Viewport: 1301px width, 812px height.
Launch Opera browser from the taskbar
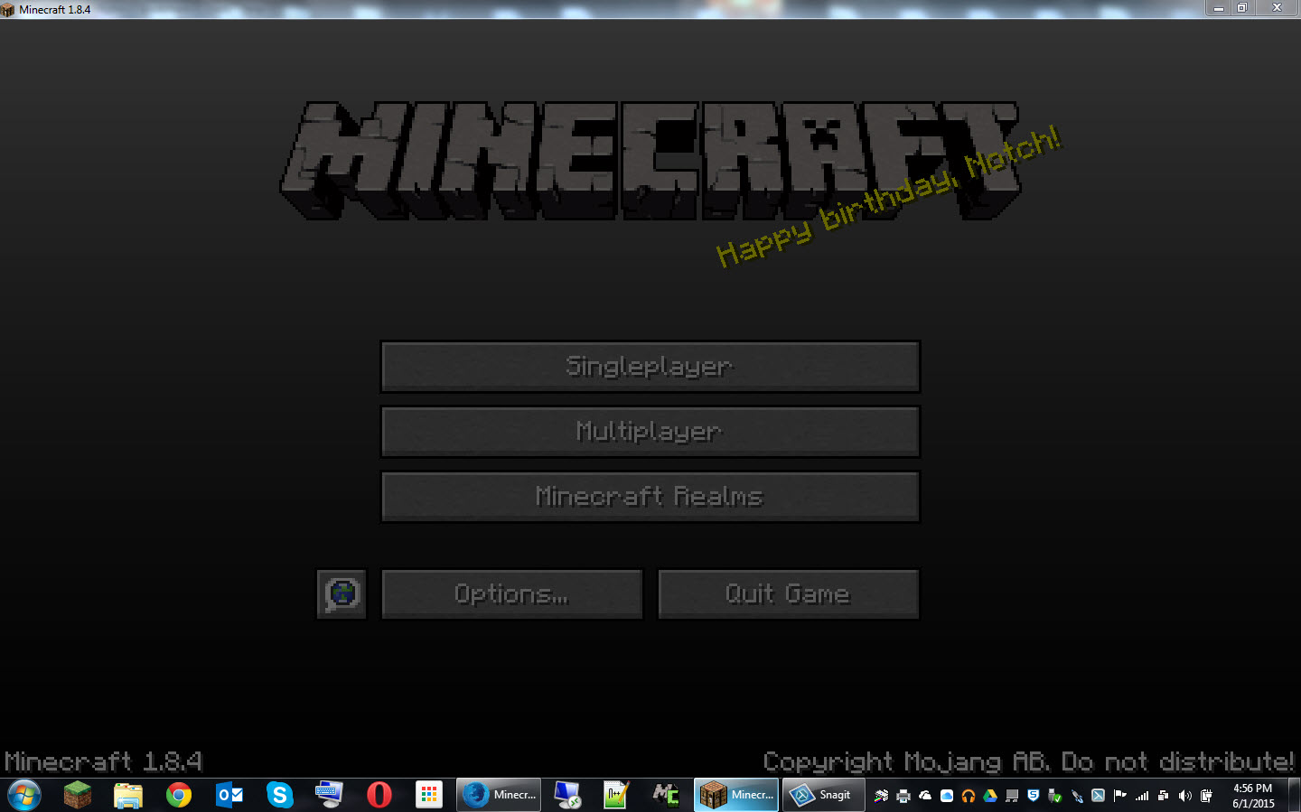(379, 795)
